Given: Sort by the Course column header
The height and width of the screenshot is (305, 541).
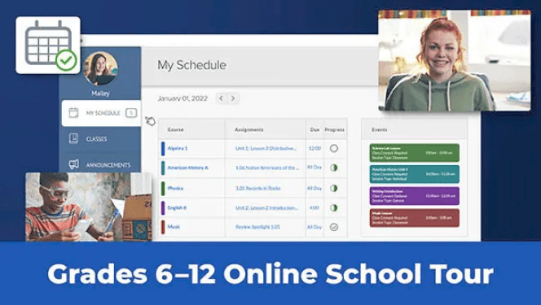Looking at the screenshot, I should (x=175, y=130).
